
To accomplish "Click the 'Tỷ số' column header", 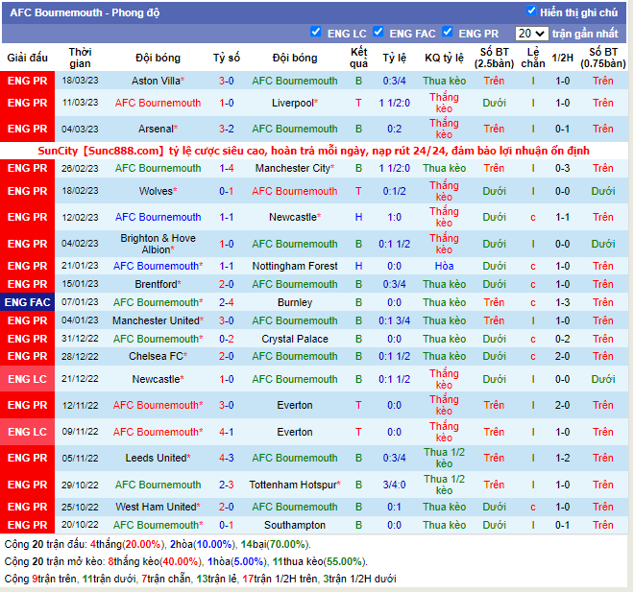I will tap(226, 58).
